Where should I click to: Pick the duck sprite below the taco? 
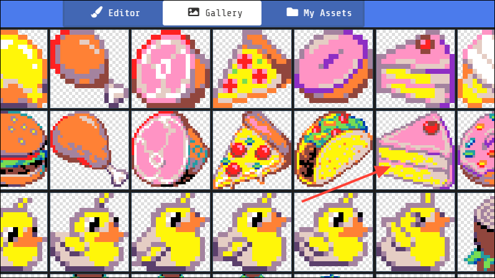click(x=334, y=232)
